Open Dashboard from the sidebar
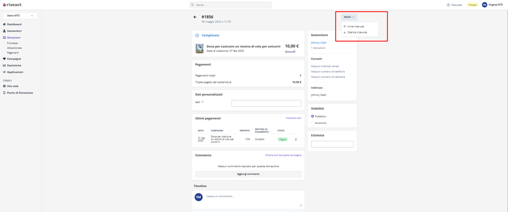 click(x=14, y=24)
